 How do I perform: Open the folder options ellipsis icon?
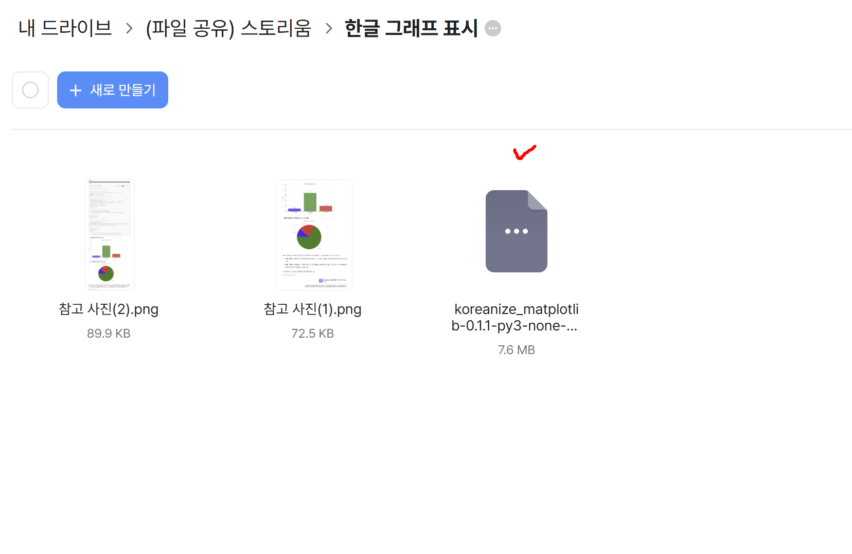493,28
